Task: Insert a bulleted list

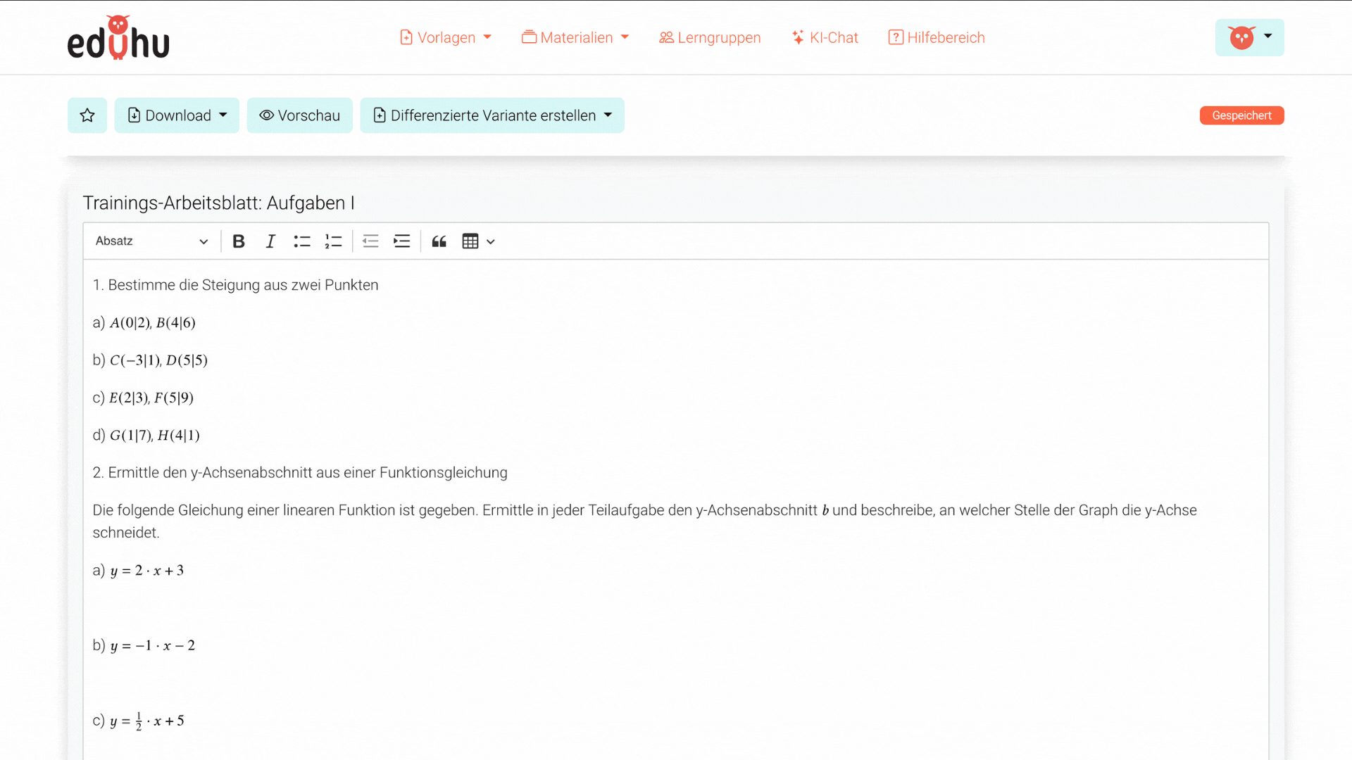Action: point(301,241)
